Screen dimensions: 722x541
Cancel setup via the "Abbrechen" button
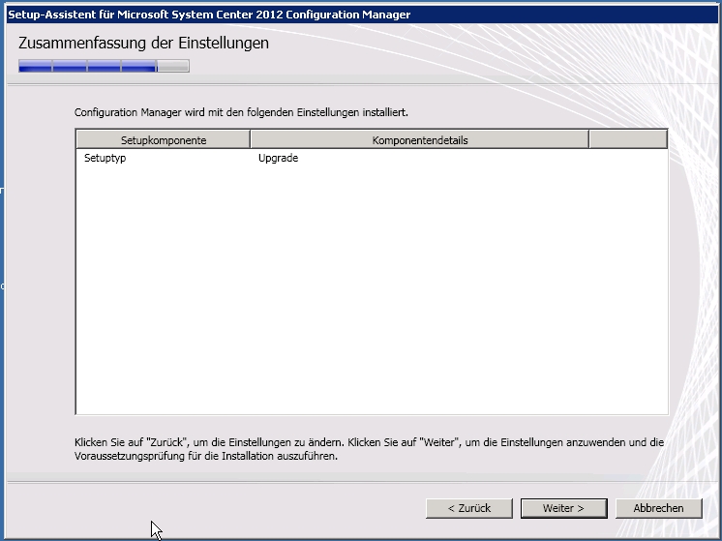(x=658, y=508)
